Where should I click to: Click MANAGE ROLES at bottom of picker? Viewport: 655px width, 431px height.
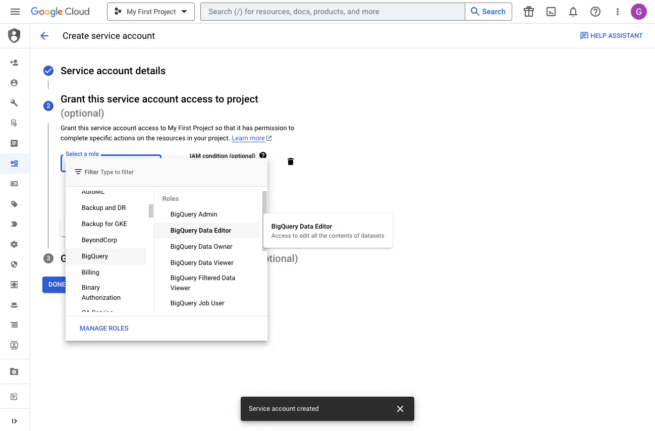point(104,328)
